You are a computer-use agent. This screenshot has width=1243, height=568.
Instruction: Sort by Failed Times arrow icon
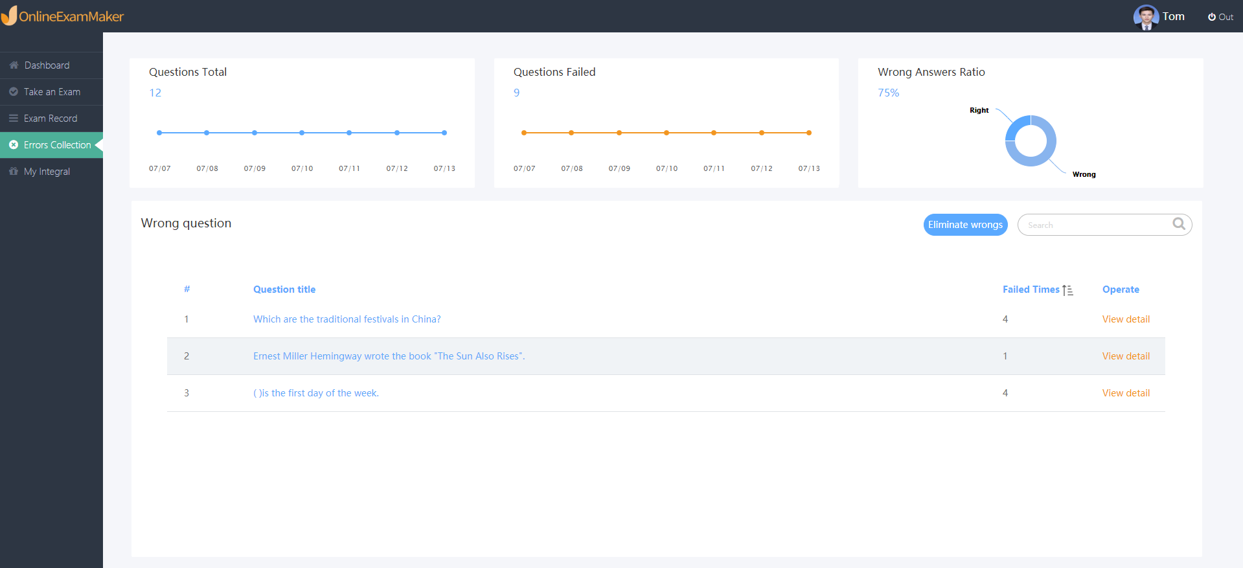tap(1067, 290)
